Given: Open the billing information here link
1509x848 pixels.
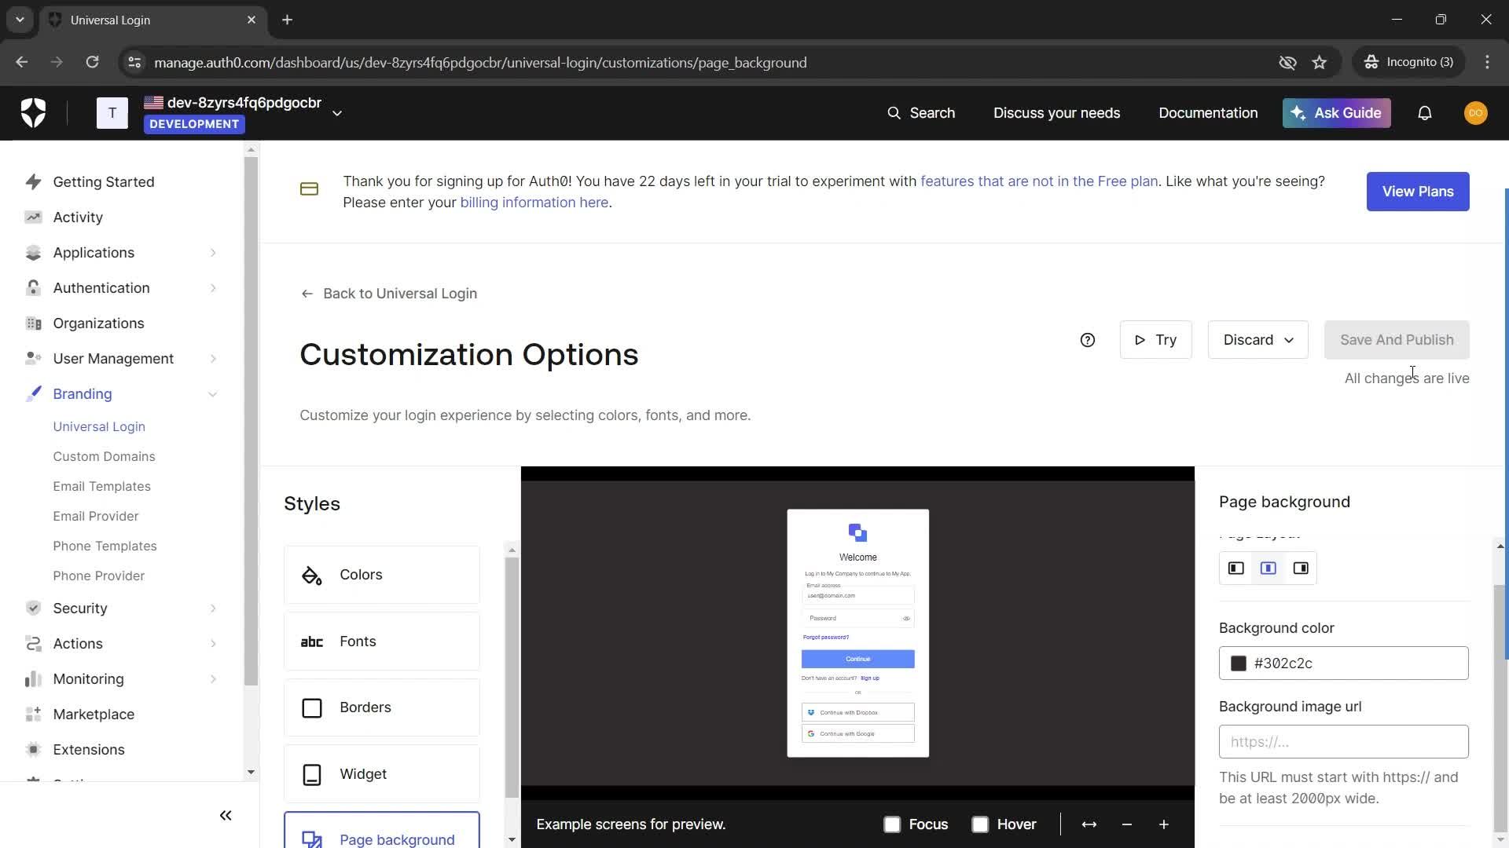Looking at the screenshot, I should point(534,203).
